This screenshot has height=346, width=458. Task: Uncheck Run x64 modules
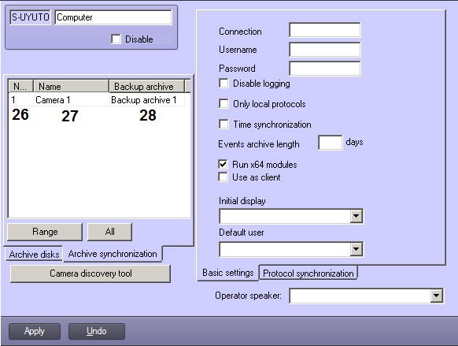coord(223,165)
